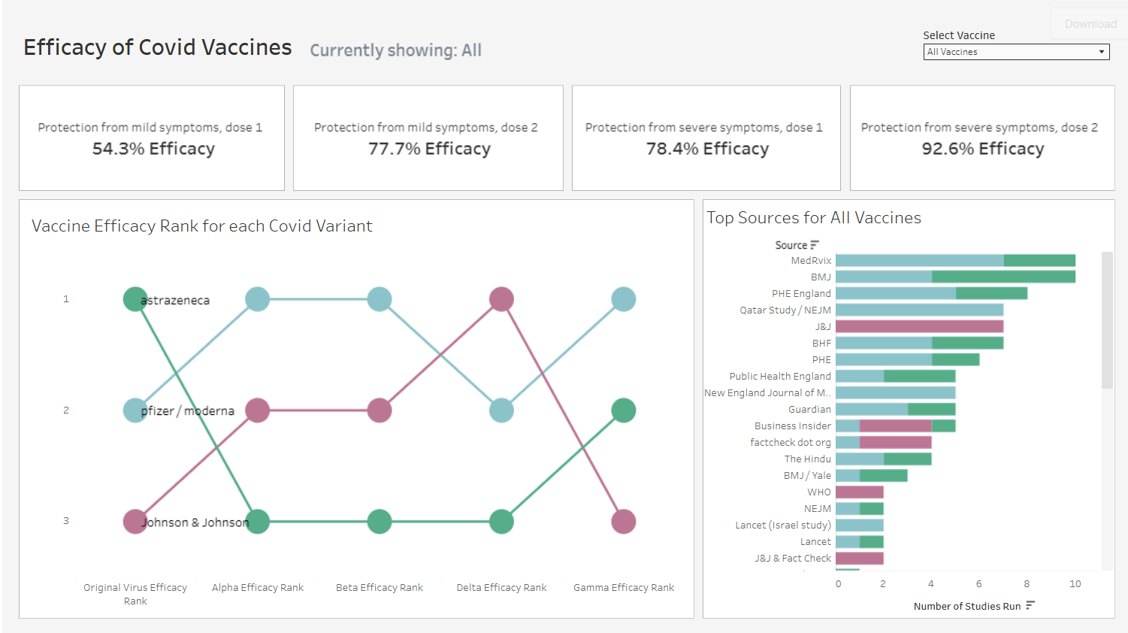Click the Download button
Image resolution: width=1128 pixels, height=633 pixels.
tap(1090, 24)
